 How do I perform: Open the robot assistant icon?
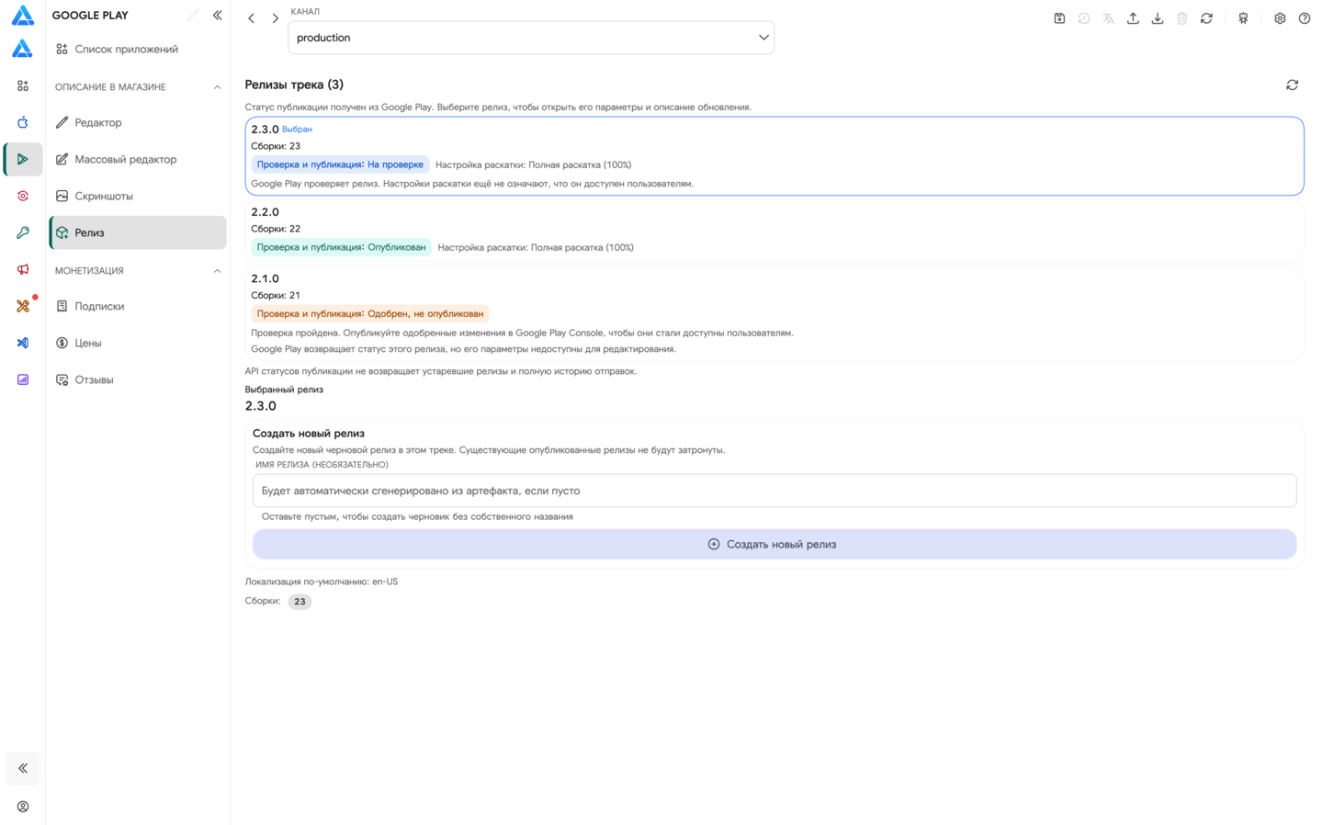pyautogui.click(x=1243, y=18)
